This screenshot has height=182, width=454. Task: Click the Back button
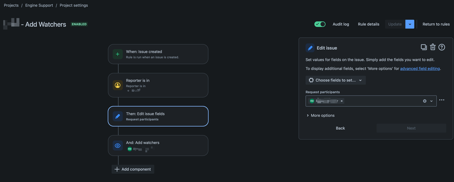[340, 128]
